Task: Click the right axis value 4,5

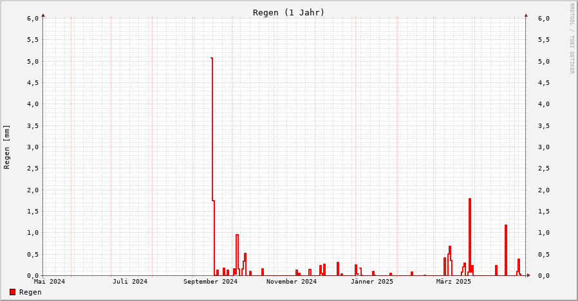Action: click(x=544, y=83)
